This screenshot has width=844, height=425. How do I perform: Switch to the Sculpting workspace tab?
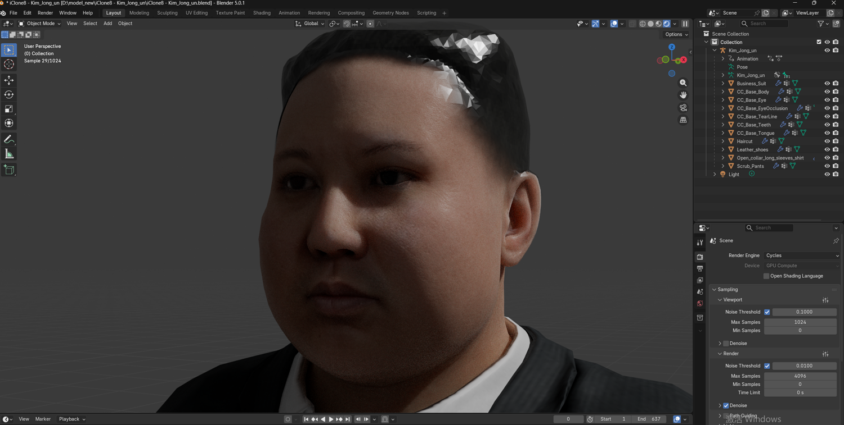167,13
